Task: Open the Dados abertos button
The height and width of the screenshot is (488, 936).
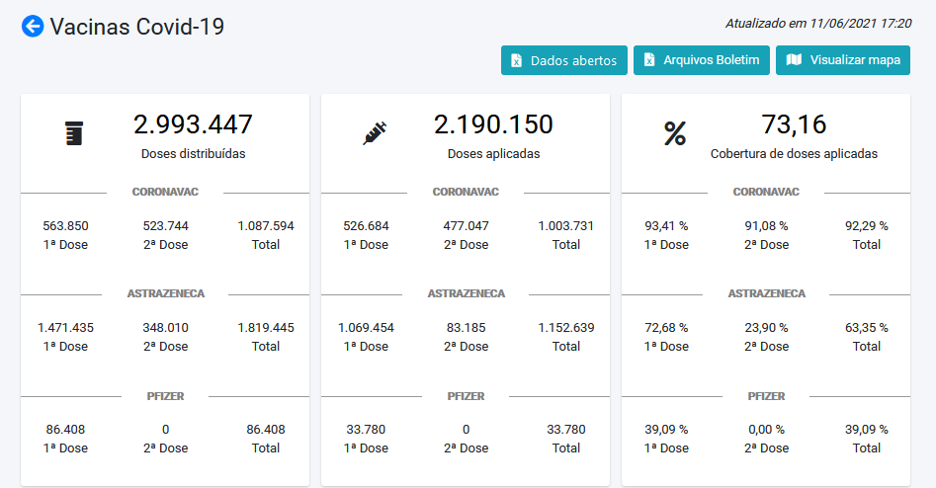Action: [x=563, y=60]
